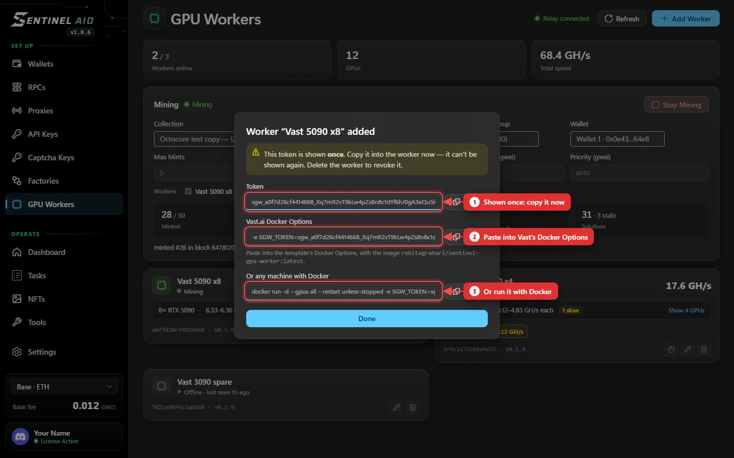The height and width of the screenshot is (458, 734).
Task: Click Show 4 GPUs link
Action: (x=687, y=310)
